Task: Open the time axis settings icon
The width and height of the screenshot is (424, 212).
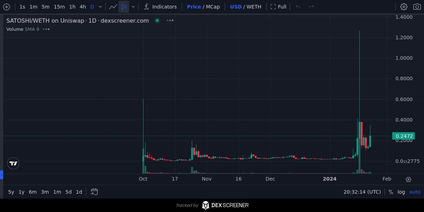Action: coord(409,179)
